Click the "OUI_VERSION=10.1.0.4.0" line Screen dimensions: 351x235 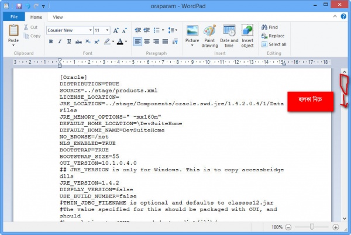click(98, 163)
